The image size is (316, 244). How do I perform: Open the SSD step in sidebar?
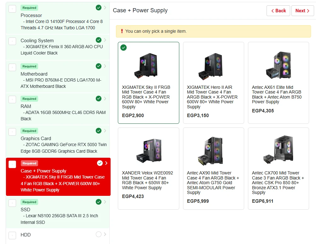pyautogui.click(x=26, y=210)
